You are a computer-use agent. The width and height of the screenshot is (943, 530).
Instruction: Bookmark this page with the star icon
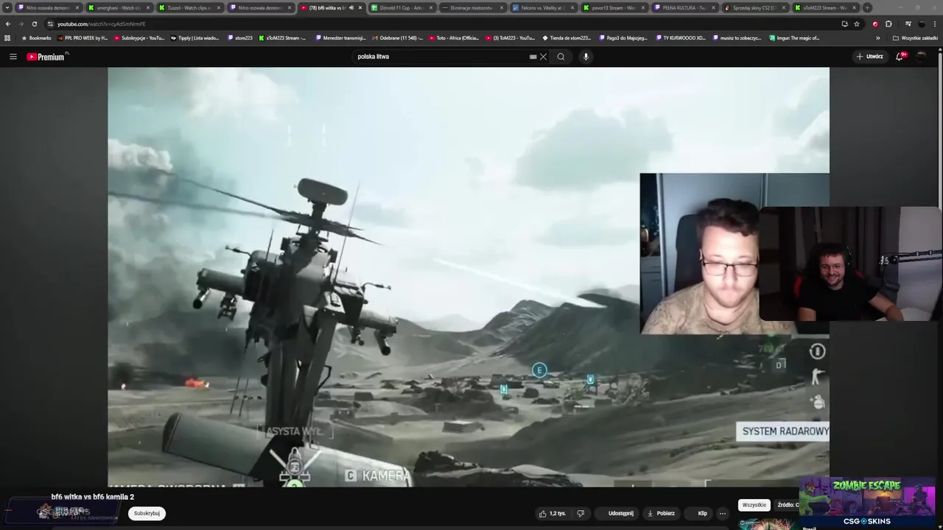pyautogui.click(x=857, y=24)
